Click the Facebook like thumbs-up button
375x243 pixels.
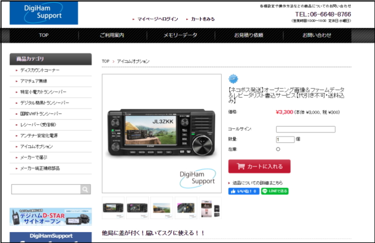[244, 191]
